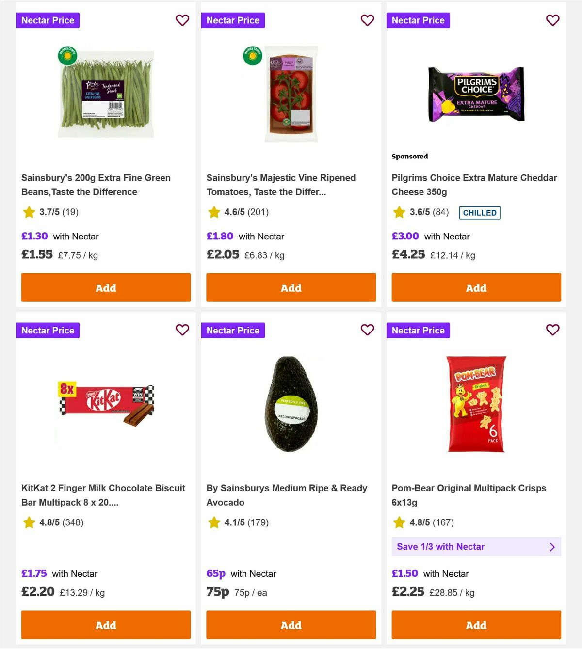Favourite the Pilgrims Choice Cheddar Cheese
Image resolution: width=582 pixels, height=649 pixels.
click(x=552, y=20)
